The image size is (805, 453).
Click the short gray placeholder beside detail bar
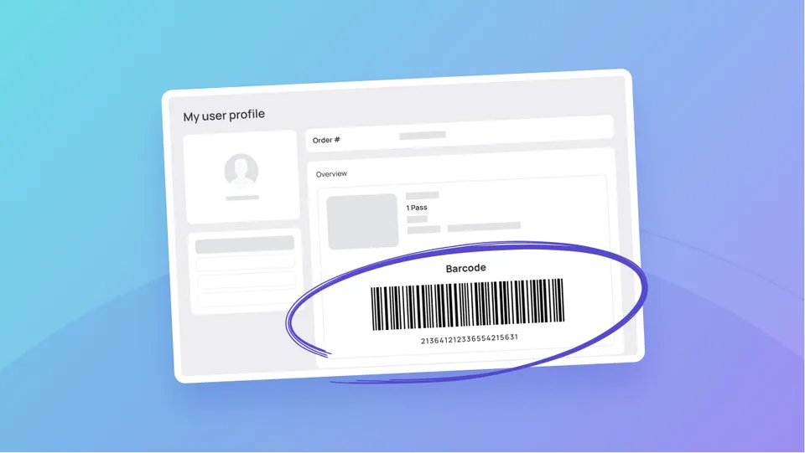tap(423, 229)
